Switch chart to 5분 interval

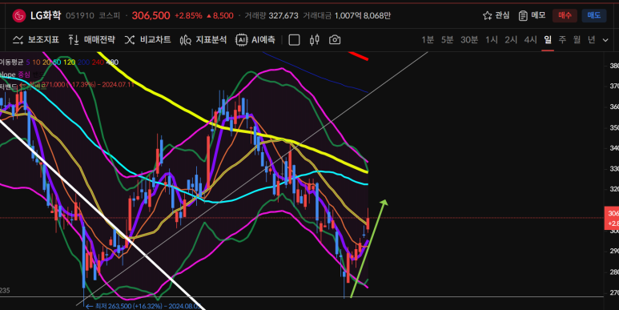pos(448,39)
